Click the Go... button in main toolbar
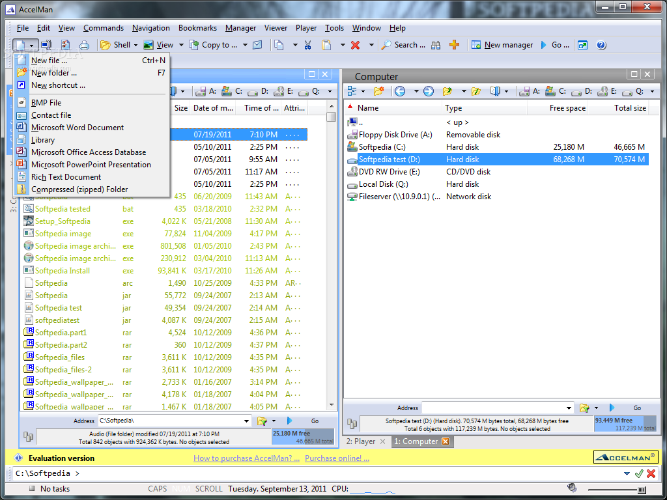Screen dimensions: 667x500 555,45
